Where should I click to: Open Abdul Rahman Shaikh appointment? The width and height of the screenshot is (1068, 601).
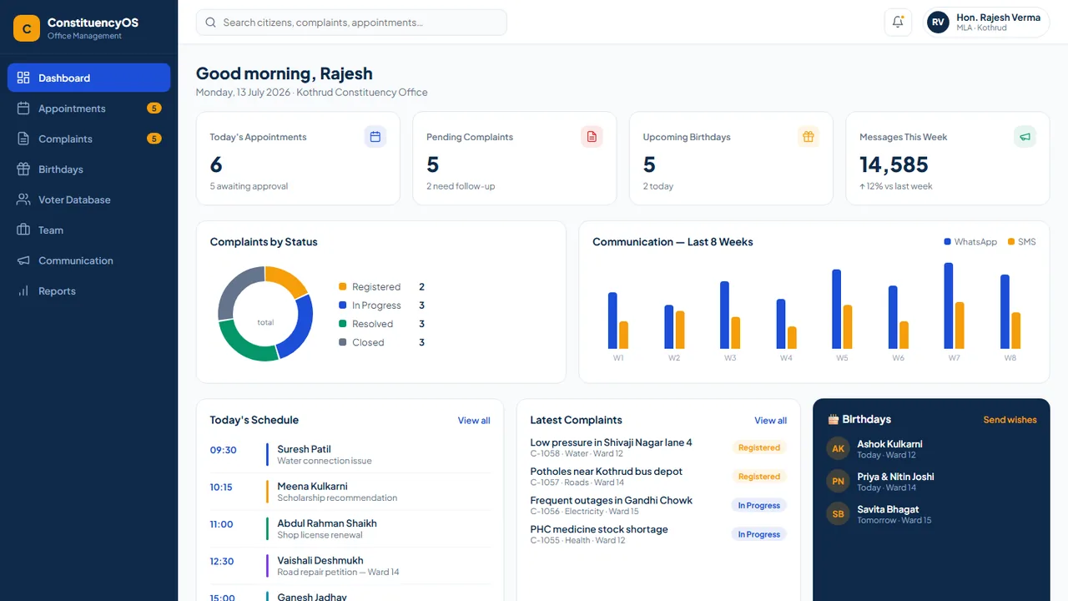click(x=350, y=529)
